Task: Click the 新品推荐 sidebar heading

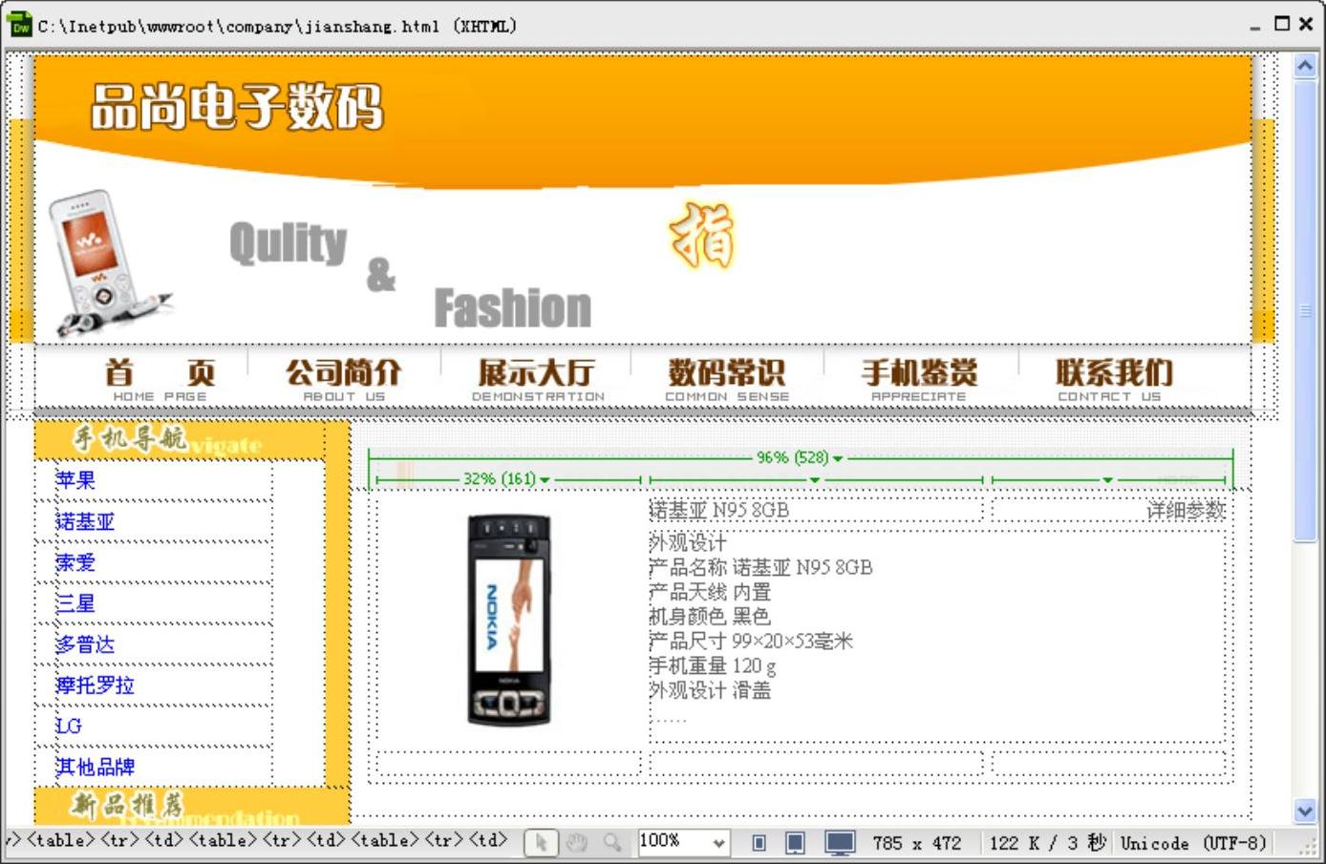Action: (x=125, y=805)
